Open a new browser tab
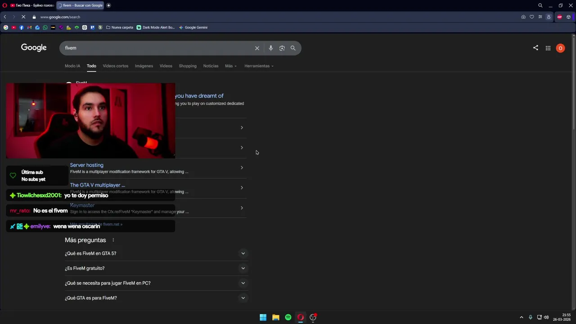This screenshot has height=324, width=576. coord(108,5)
